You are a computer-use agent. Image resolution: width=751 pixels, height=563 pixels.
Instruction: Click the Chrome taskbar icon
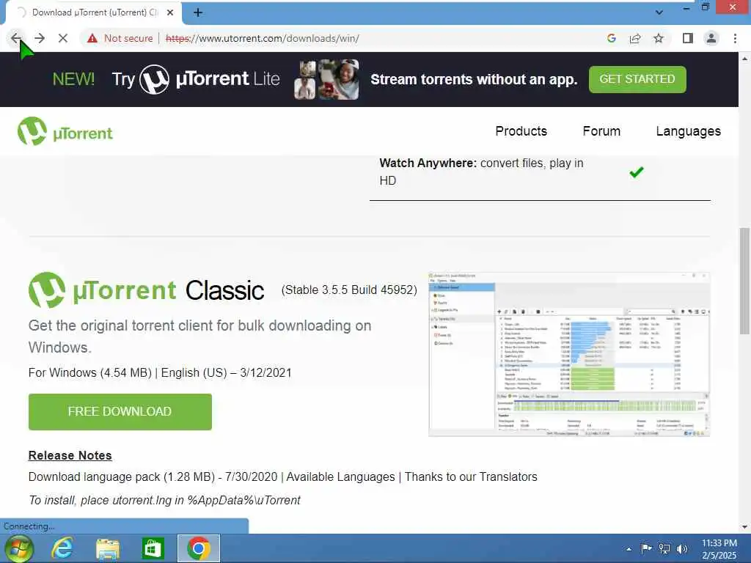[x=199, y=548]
